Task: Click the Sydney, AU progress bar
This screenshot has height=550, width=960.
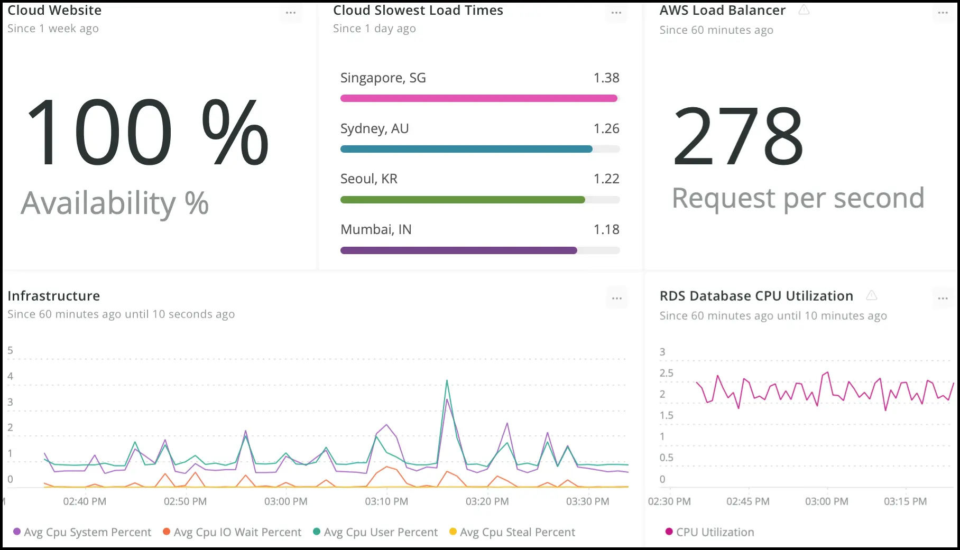Action: click(x=466, y=149)
